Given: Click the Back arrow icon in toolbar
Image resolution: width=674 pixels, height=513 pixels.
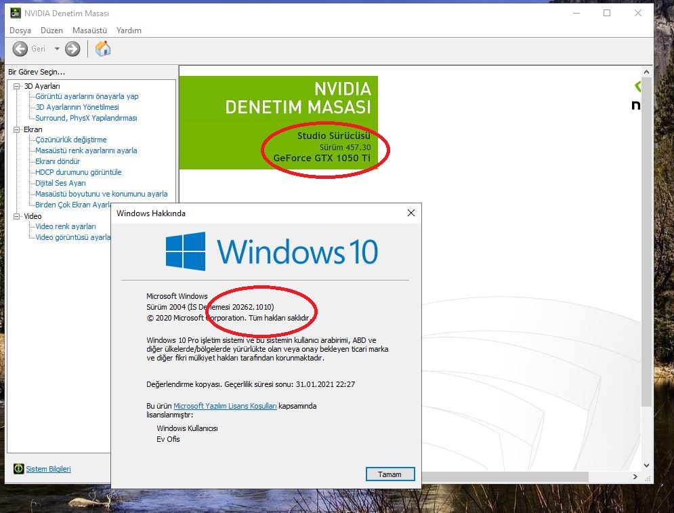Looking at the screenshot, I should [20, 49].
